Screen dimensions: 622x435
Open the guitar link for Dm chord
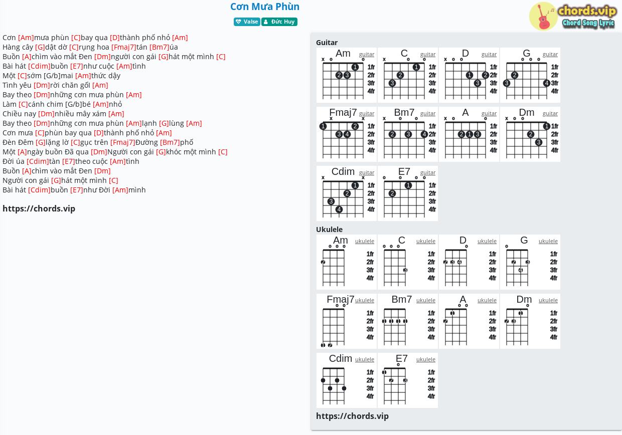coord(550,113)
